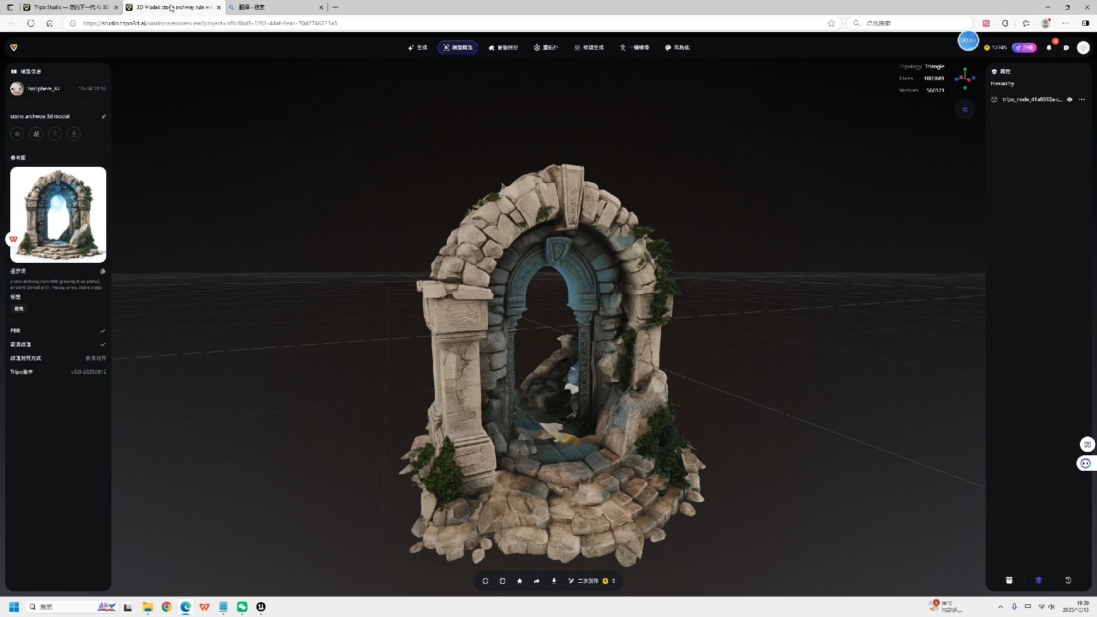Click the download icon in bottom toolbar
The height and width of the screenshot is (617, 1097).
[x=554, y=581]
